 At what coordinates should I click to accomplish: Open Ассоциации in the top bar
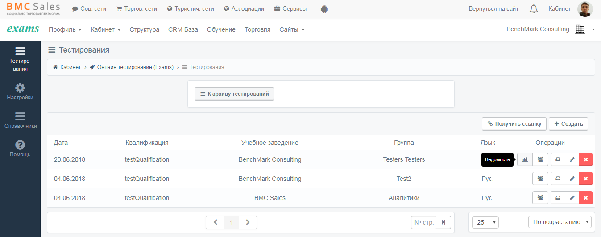(x=244, y=9)
